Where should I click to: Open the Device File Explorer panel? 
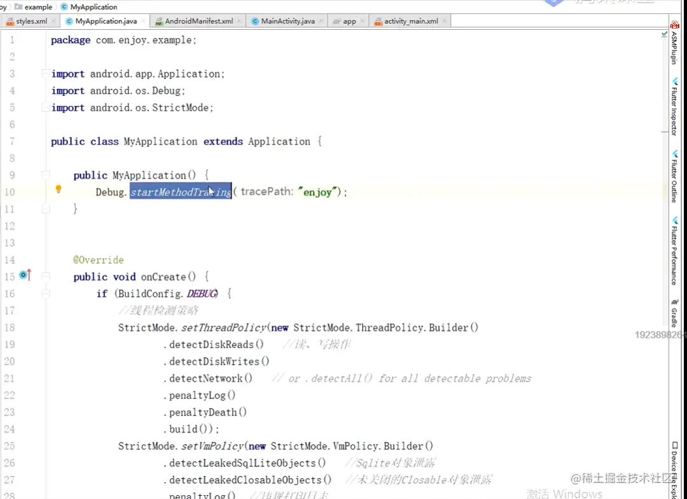674,470
